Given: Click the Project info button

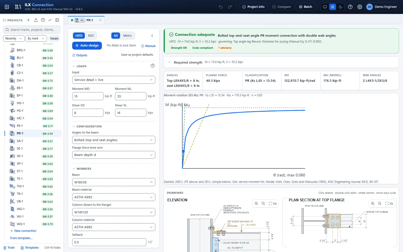Looking at the screenshot, I should [x=254, y=7].
